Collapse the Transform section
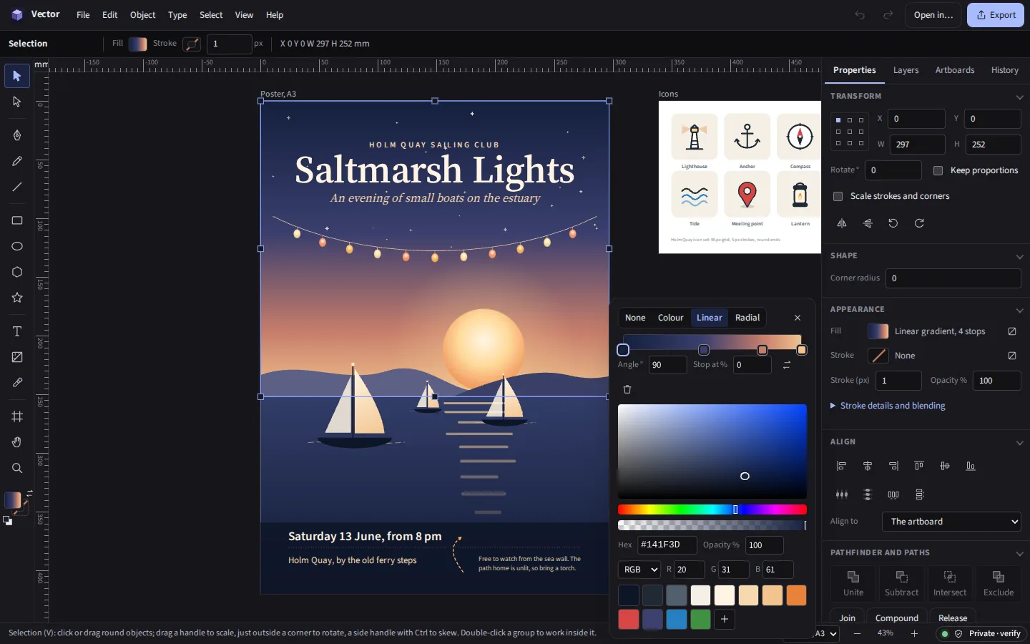1030x644 pixels. 1019,97
